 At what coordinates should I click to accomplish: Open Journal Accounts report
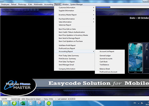click(x=110, y=59)
